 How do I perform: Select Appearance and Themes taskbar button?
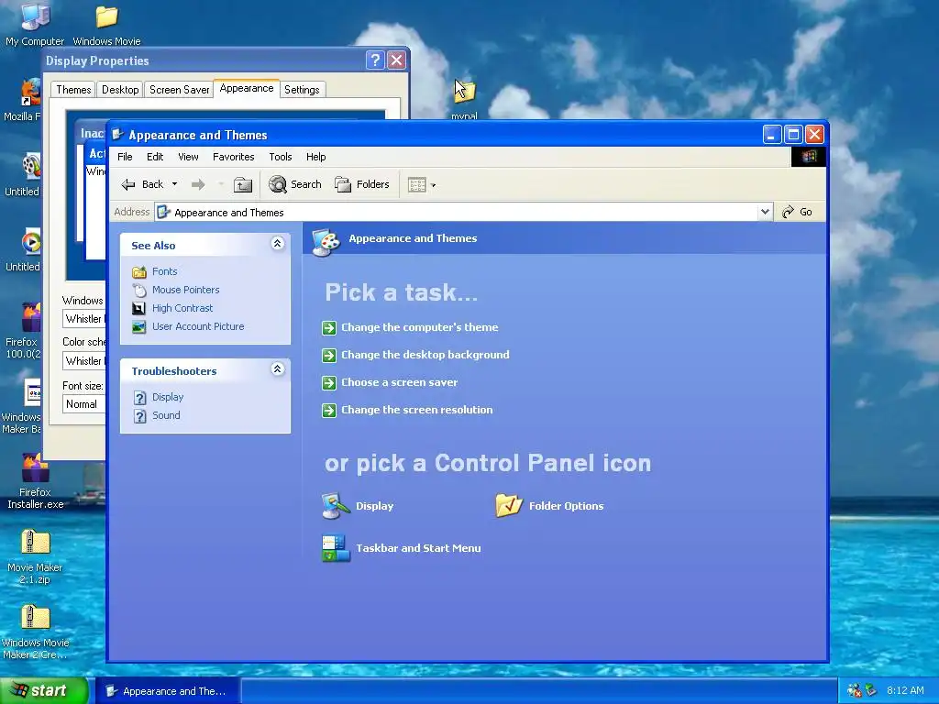[x=168, y=691]
